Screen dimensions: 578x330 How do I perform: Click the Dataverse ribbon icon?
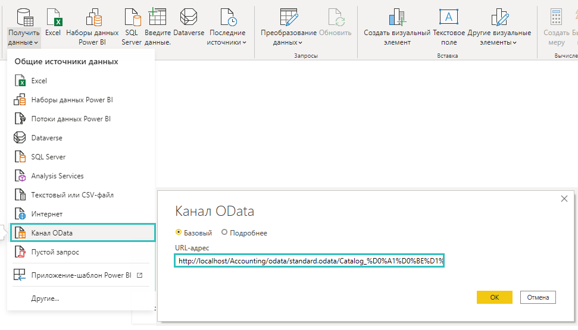[188, 17]
